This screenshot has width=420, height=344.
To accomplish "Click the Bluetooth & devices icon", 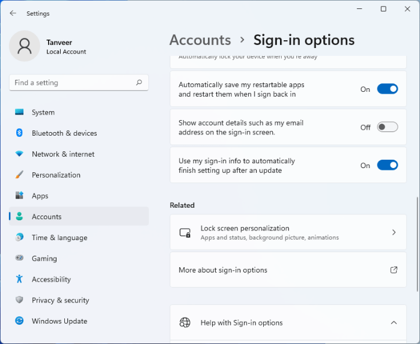I will click(20, 133).
